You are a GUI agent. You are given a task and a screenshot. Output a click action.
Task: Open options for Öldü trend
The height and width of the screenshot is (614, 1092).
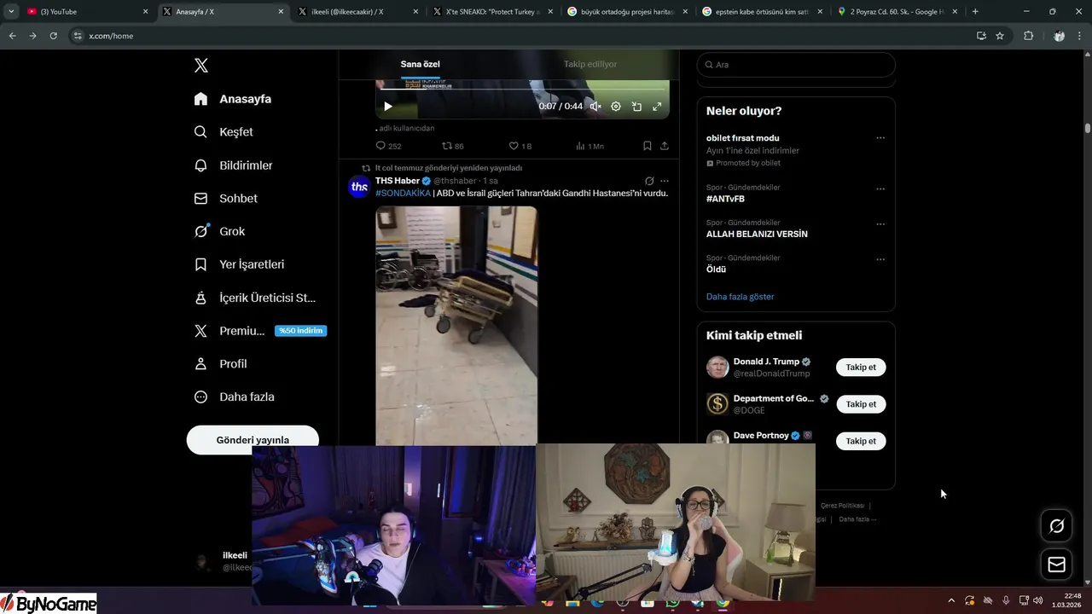click(880, 259)
